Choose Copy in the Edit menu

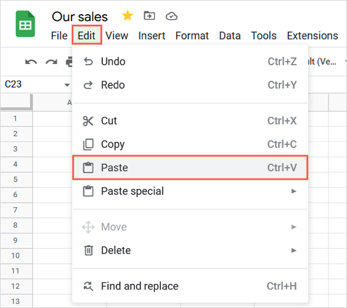click(190, 144)
